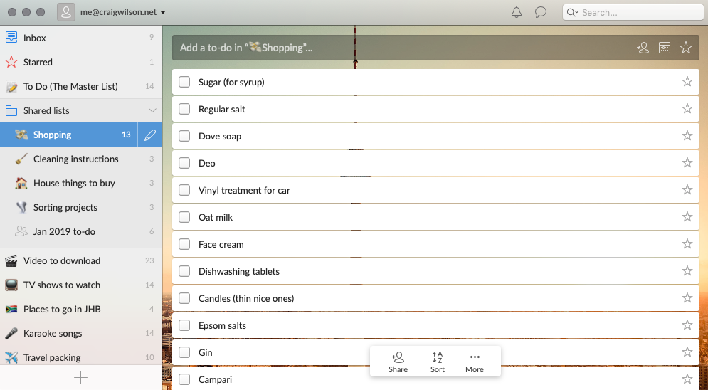Open the due date calendar icon

[665, 48]
